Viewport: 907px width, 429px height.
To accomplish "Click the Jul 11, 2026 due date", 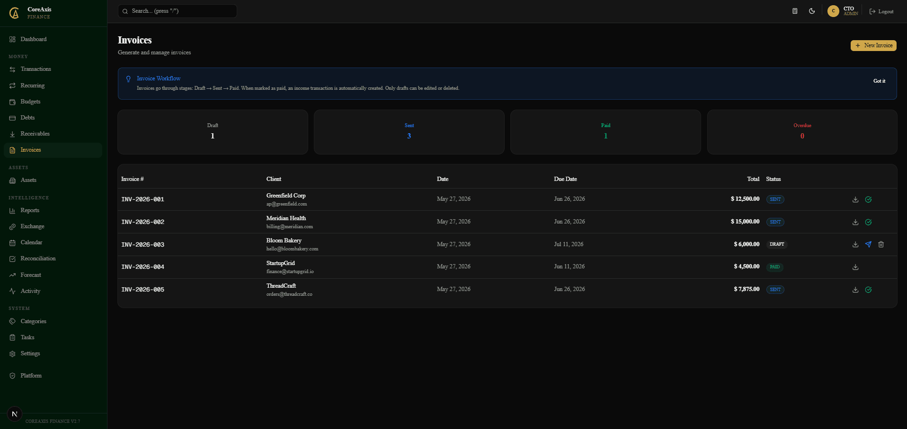I will click(569, 244).
